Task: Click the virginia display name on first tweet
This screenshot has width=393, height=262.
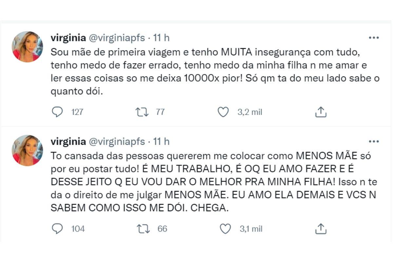Action: click(67, 38)
